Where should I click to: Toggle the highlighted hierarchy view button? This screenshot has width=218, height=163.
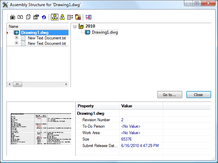tap(54, 17)
